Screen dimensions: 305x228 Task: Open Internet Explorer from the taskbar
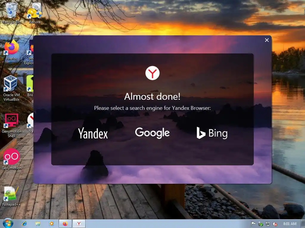(x=24, y=224)
